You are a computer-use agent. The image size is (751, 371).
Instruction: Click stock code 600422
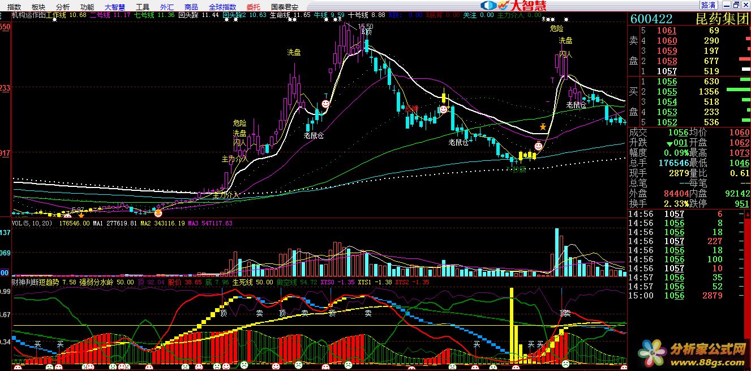(653, 19)
